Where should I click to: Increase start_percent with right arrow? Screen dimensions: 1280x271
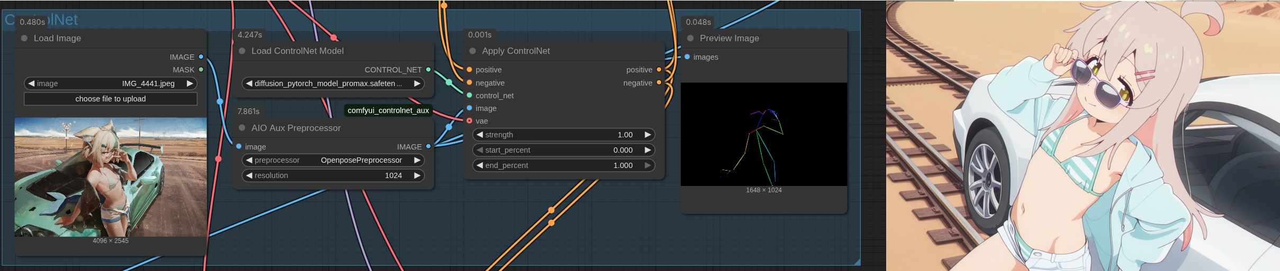tap(647, 150)
